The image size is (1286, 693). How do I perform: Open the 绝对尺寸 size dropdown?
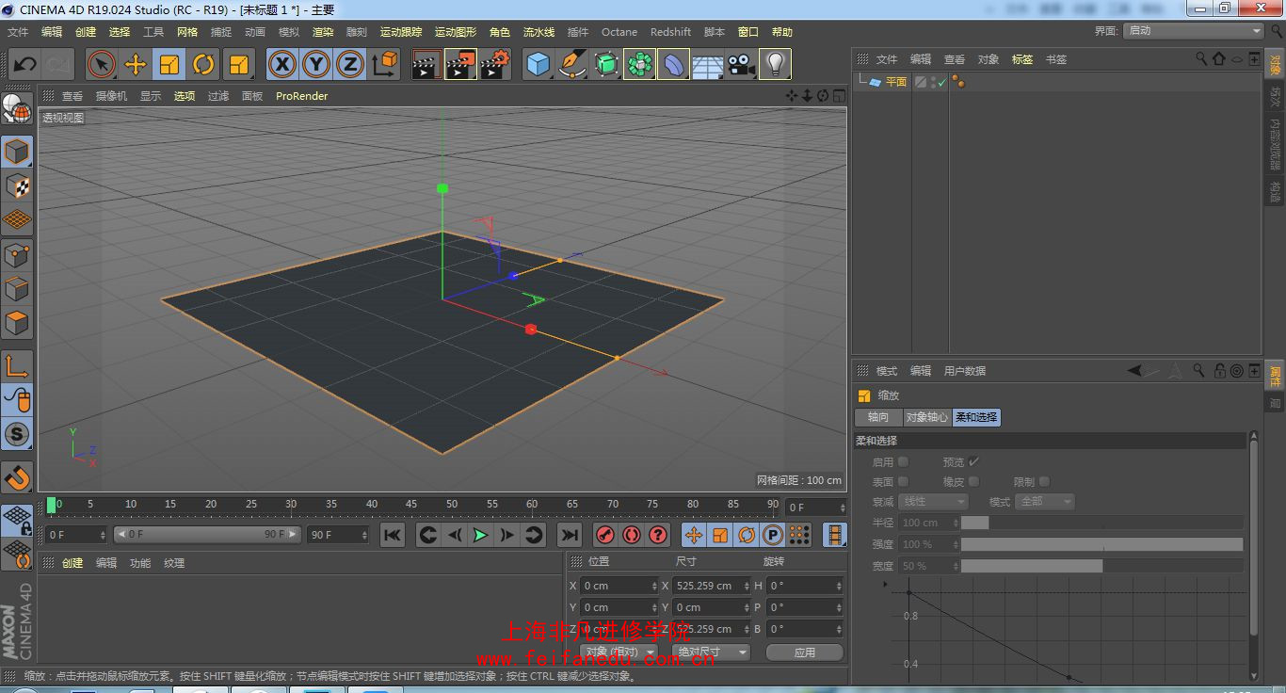(x=711, y=652)
